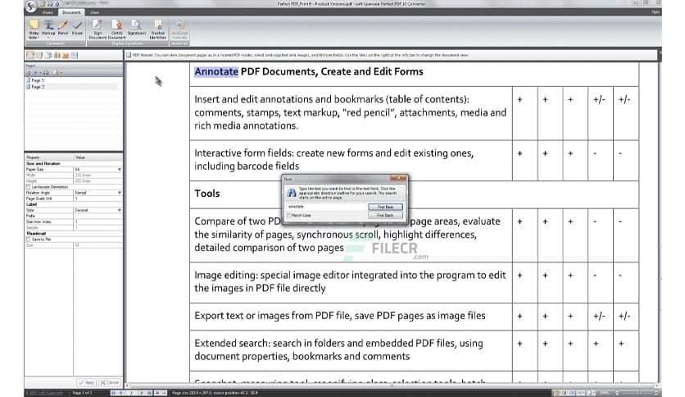Open the label Style dropdown
685x397 pixels.
pyautogui.click(x=120, y=210)
